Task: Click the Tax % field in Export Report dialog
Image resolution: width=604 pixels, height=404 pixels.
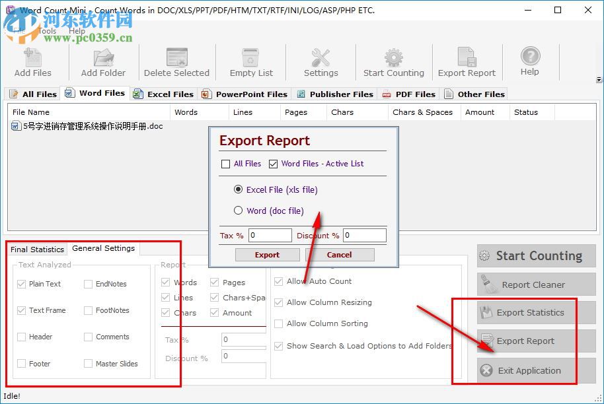Action: point(270,235)
